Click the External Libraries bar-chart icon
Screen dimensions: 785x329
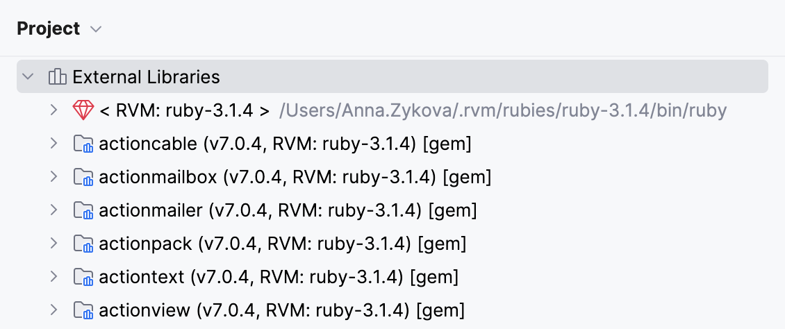coord(57,77)
